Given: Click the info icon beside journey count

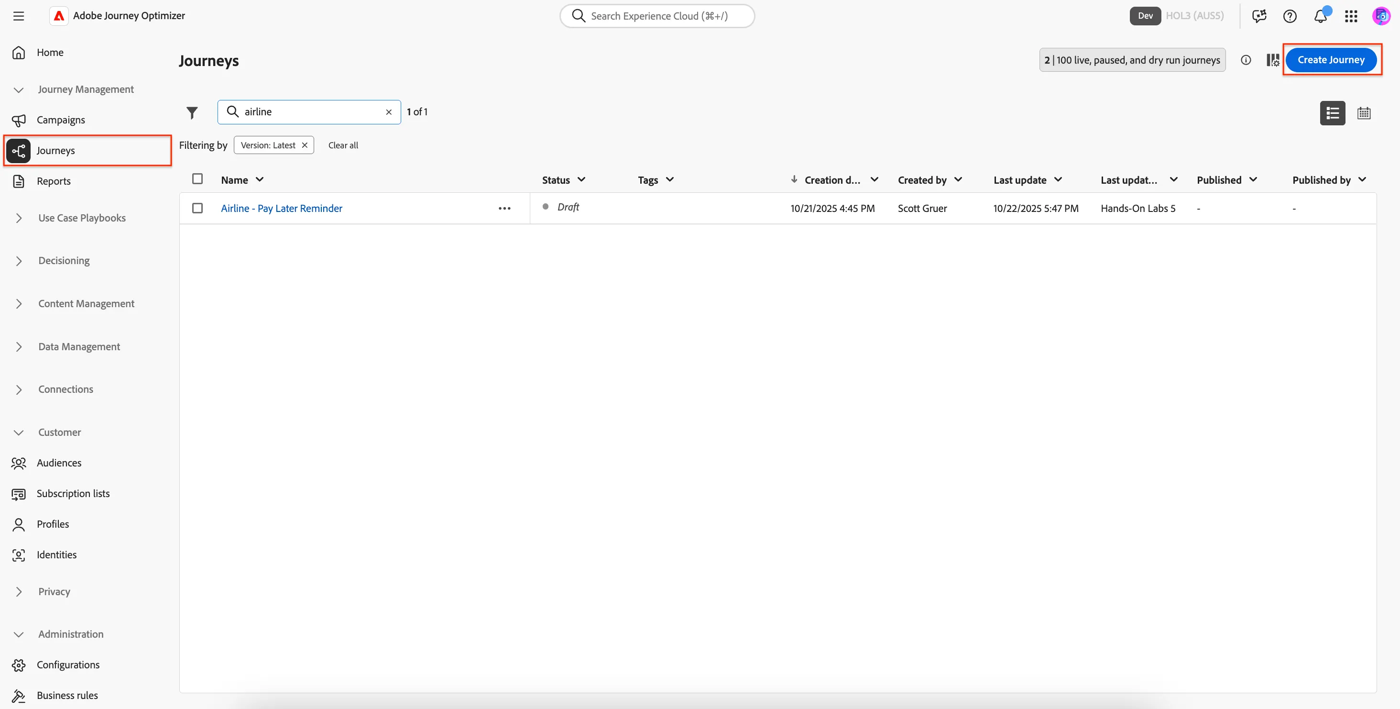Looking at the screenshot, I should pyautogui.click(x=1246, y=60).
